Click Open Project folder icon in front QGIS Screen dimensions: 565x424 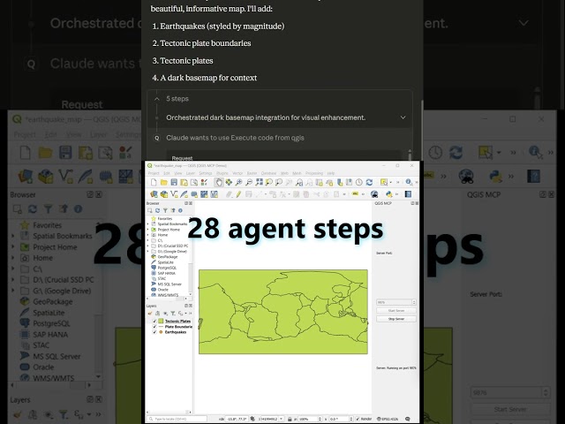tap(164, 183)
